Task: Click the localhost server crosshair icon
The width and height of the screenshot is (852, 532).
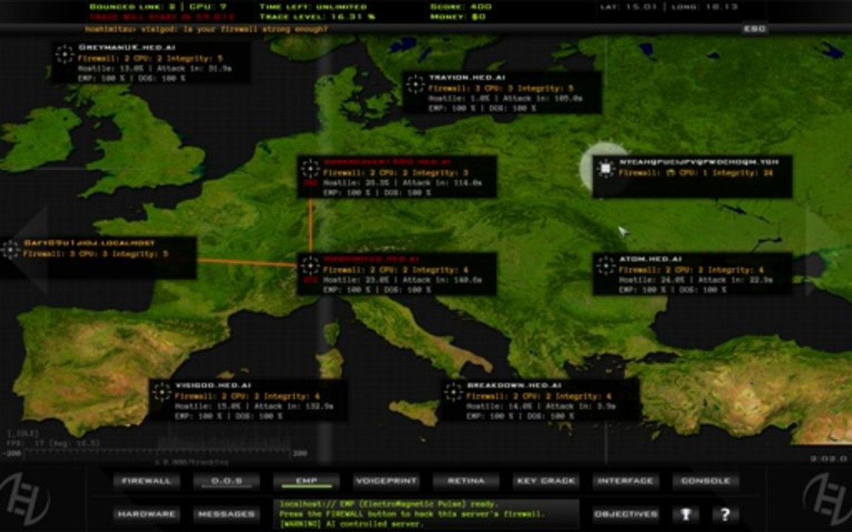Action: tap(10, 250)
